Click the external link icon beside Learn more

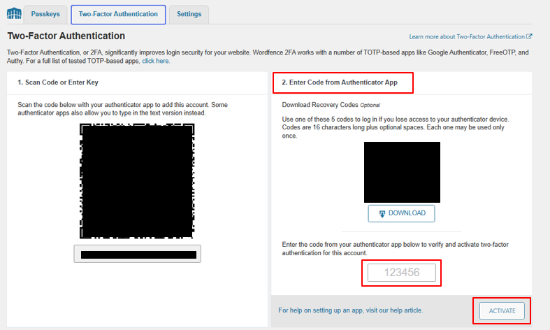pos(529,36)
